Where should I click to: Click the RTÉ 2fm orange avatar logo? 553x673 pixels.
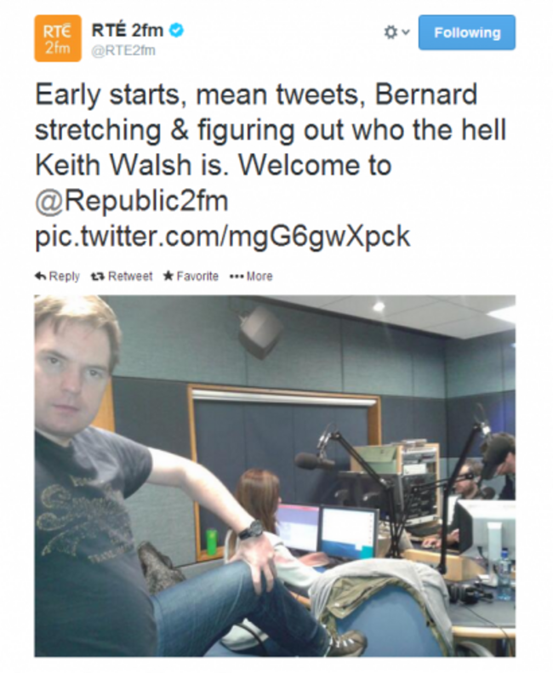click(58, 38)
